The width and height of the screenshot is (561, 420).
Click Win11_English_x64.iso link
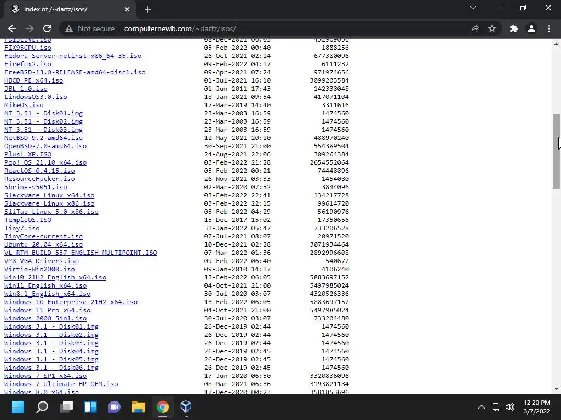[x=45, y=285]
